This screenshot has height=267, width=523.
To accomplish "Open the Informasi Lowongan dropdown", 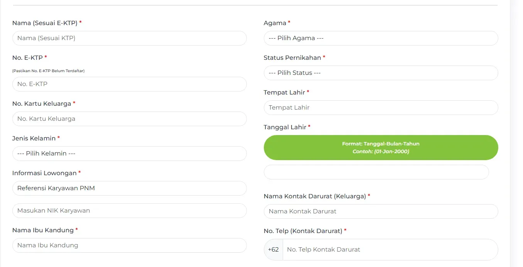I will (129, 188).
